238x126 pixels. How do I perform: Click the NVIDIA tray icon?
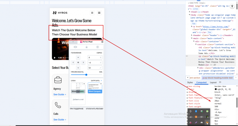coord(207,117)
